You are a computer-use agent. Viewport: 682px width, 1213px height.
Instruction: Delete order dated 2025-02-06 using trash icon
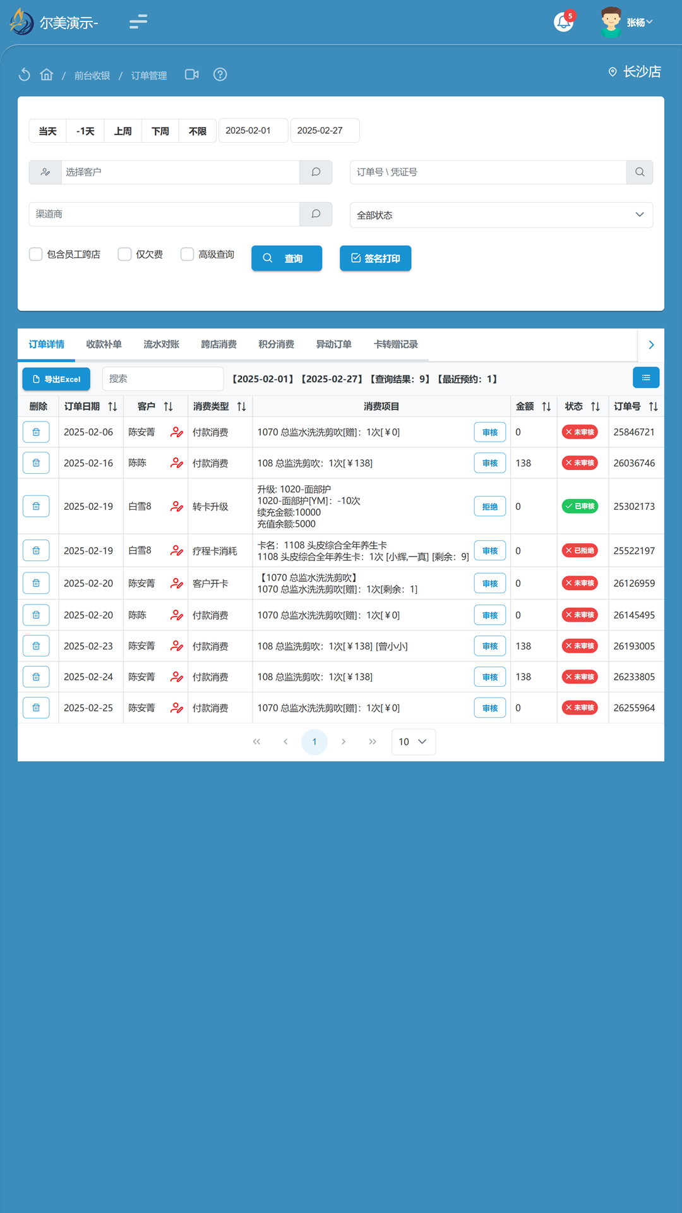pyautogui.click(x=36, y=432)
